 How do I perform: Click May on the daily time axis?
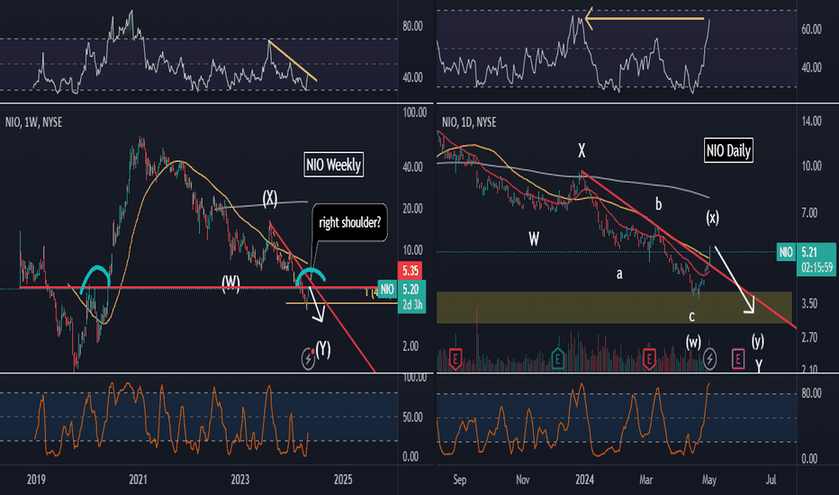(x=709, y=480)
